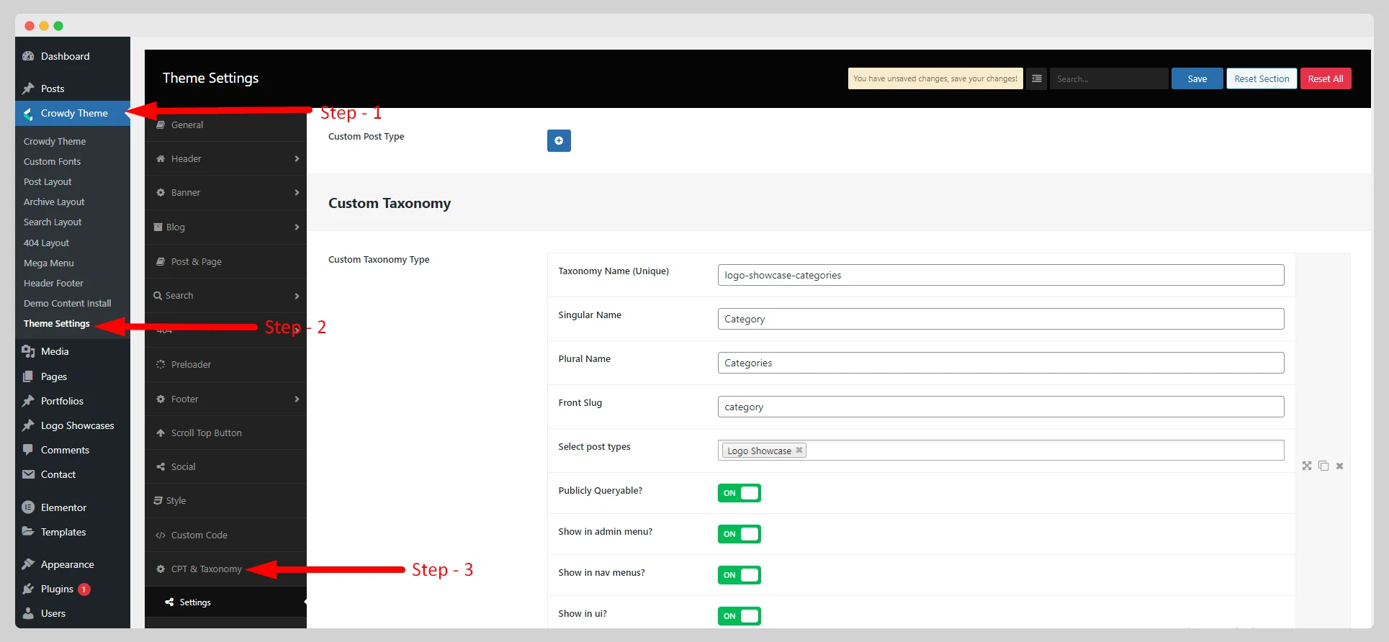Toggle Publicly Queryable switch

(740, 493)
